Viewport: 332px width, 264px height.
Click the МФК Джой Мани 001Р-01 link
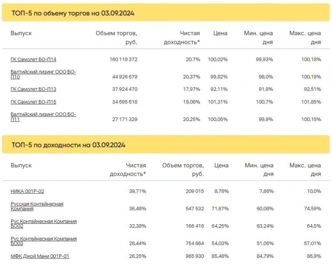tap(40, 256)
